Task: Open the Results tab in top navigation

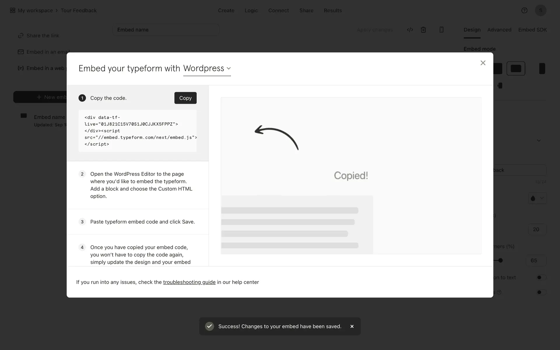Action: coord(332,10)
